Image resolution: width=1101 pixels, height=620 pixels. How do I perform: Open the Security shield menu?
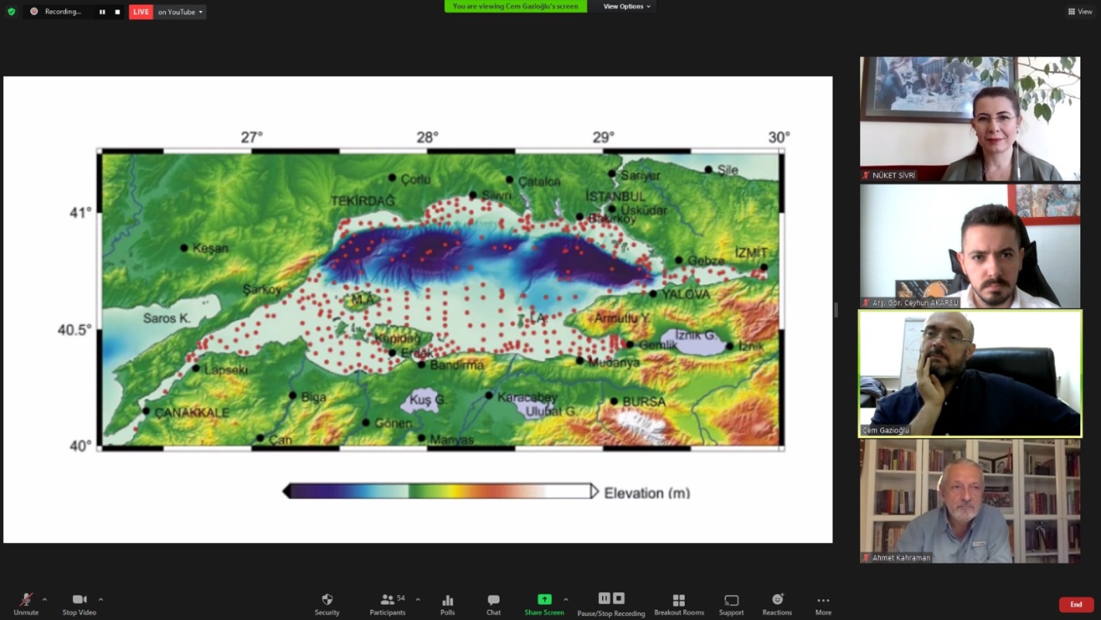pyautogui.click(x=326, y=603)
